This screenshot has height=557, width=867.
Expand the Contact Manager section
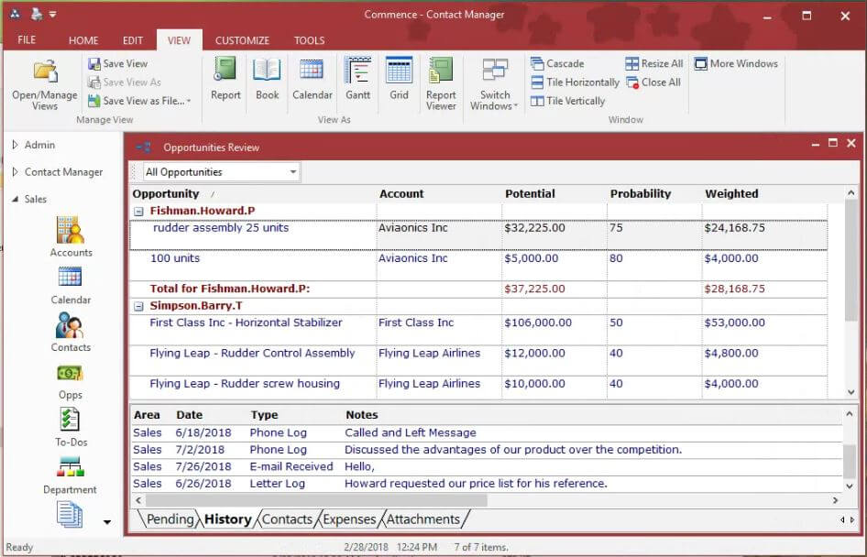click(x=15, y=172)
